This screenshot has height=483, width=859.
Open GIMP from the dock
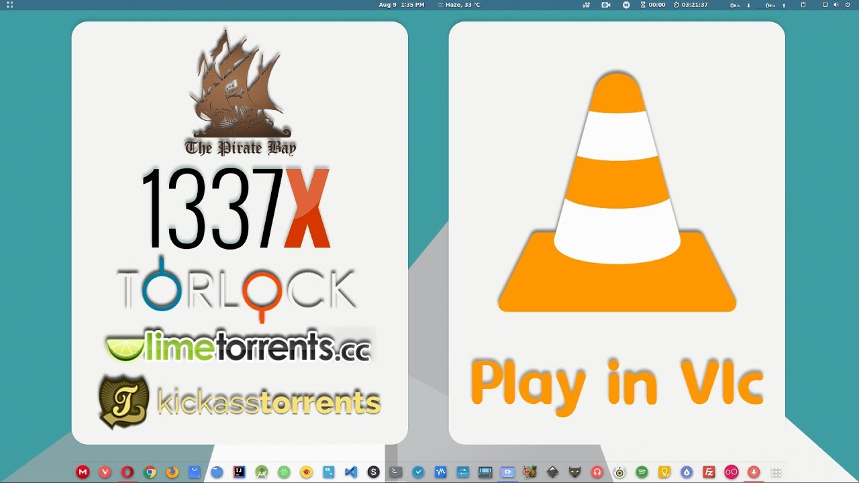(x=574, y=472)
